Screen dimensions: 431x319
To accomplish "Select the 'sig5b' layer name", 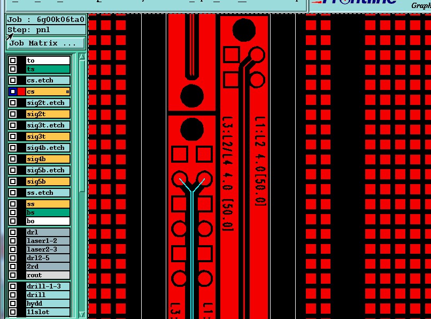I will coord(48,181).
